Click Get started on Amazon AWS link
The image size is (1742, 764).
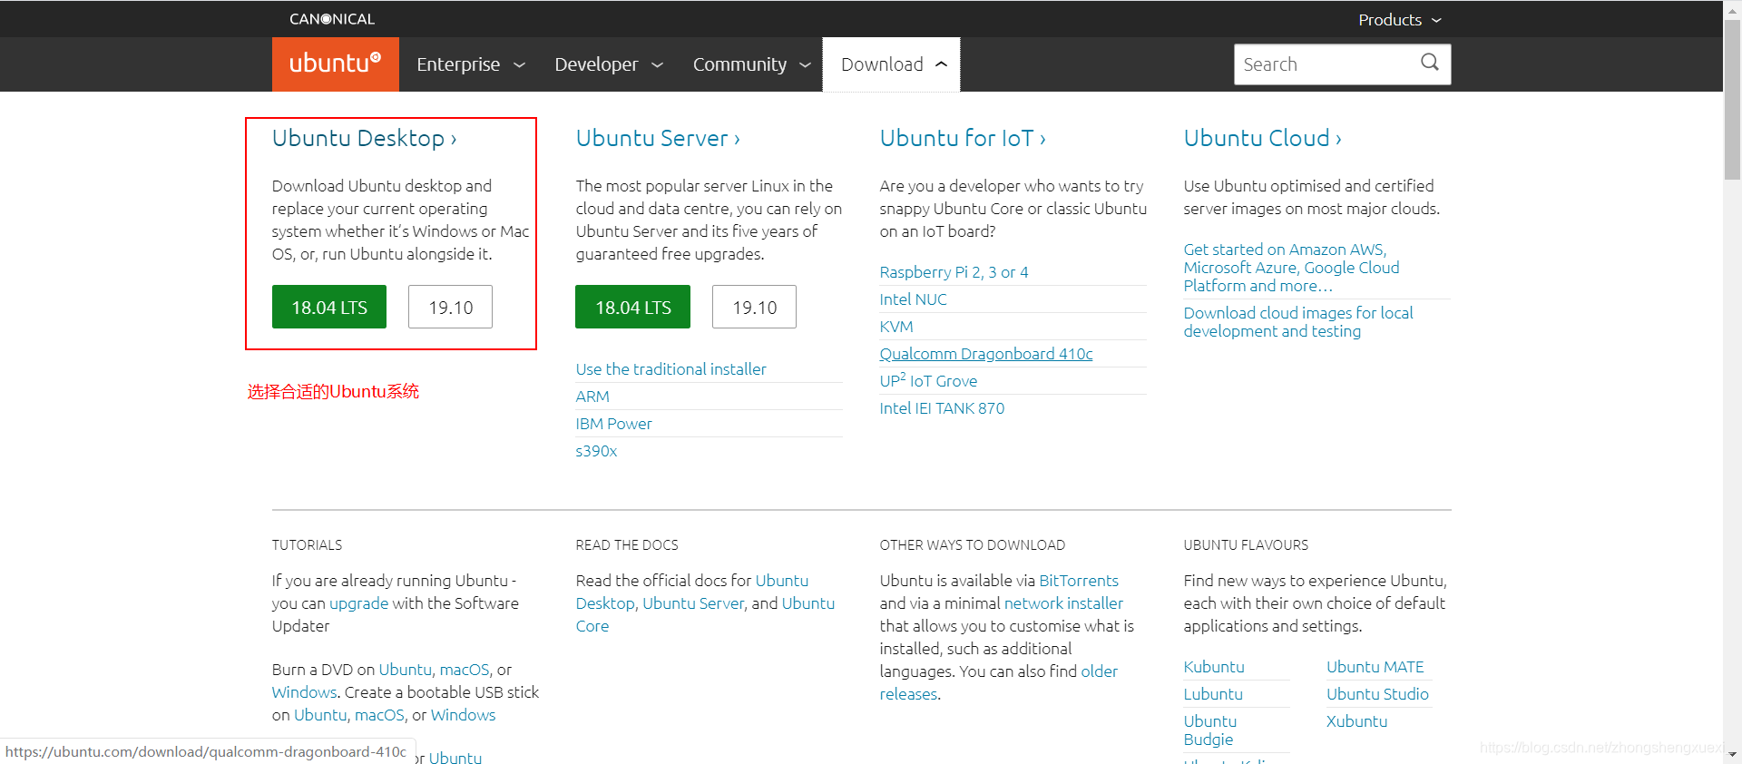[x=1291, y=268]
